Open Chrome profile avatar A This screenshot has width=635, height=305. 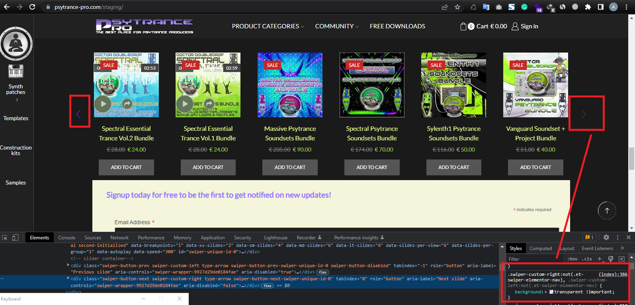point(614,7)
